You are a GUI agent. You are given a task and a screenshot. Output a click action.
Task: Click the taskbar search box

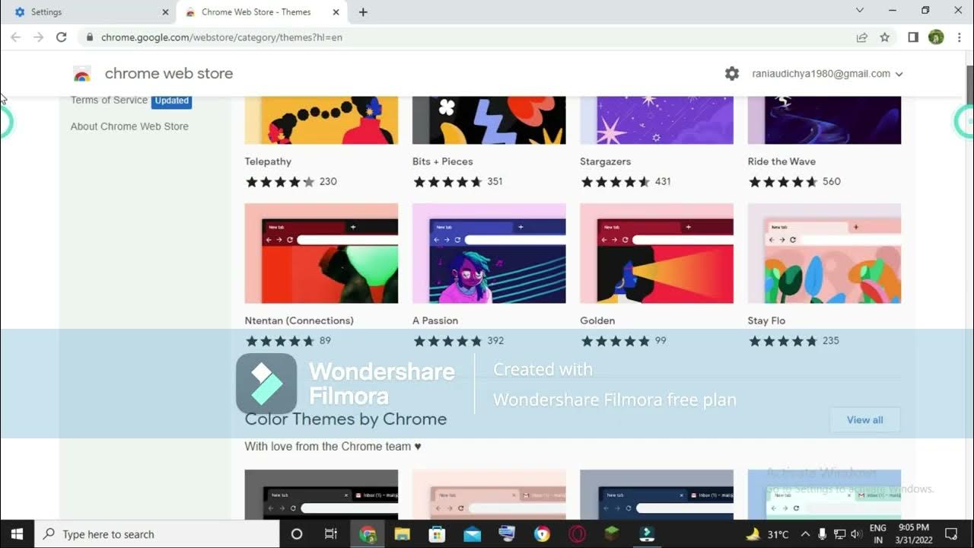pos(158,534)
